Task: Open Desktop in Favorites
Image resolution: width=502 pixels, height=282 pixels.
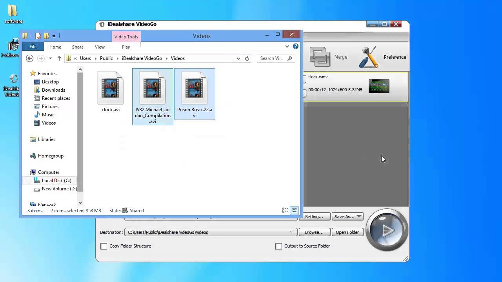Action: [x=50, y=82]
